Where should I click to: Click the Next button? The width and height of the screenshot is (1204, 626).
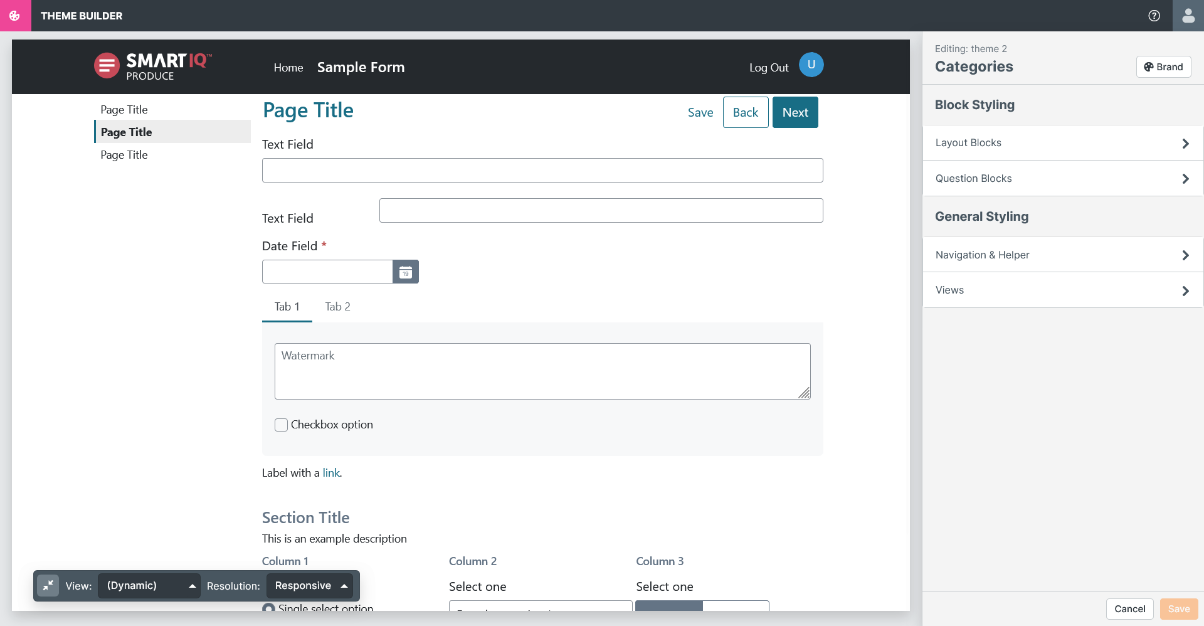coord(795,112)
